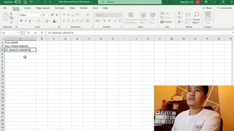Open the Help tab
Viewport: 234px width, 131px height.
(105, 8)
